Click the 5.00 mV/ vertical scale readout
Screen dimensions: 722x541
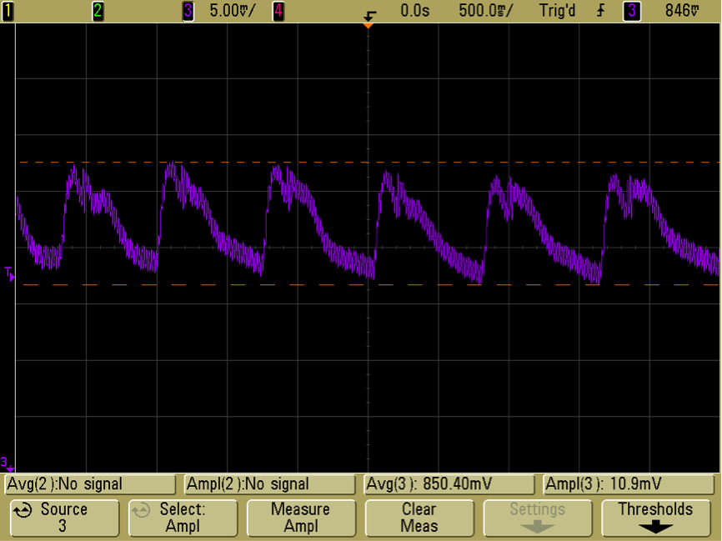click(x=232, y=11)
